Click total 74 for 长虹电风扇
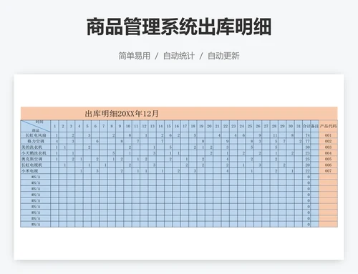358x274 pixels. pos(307,135)
